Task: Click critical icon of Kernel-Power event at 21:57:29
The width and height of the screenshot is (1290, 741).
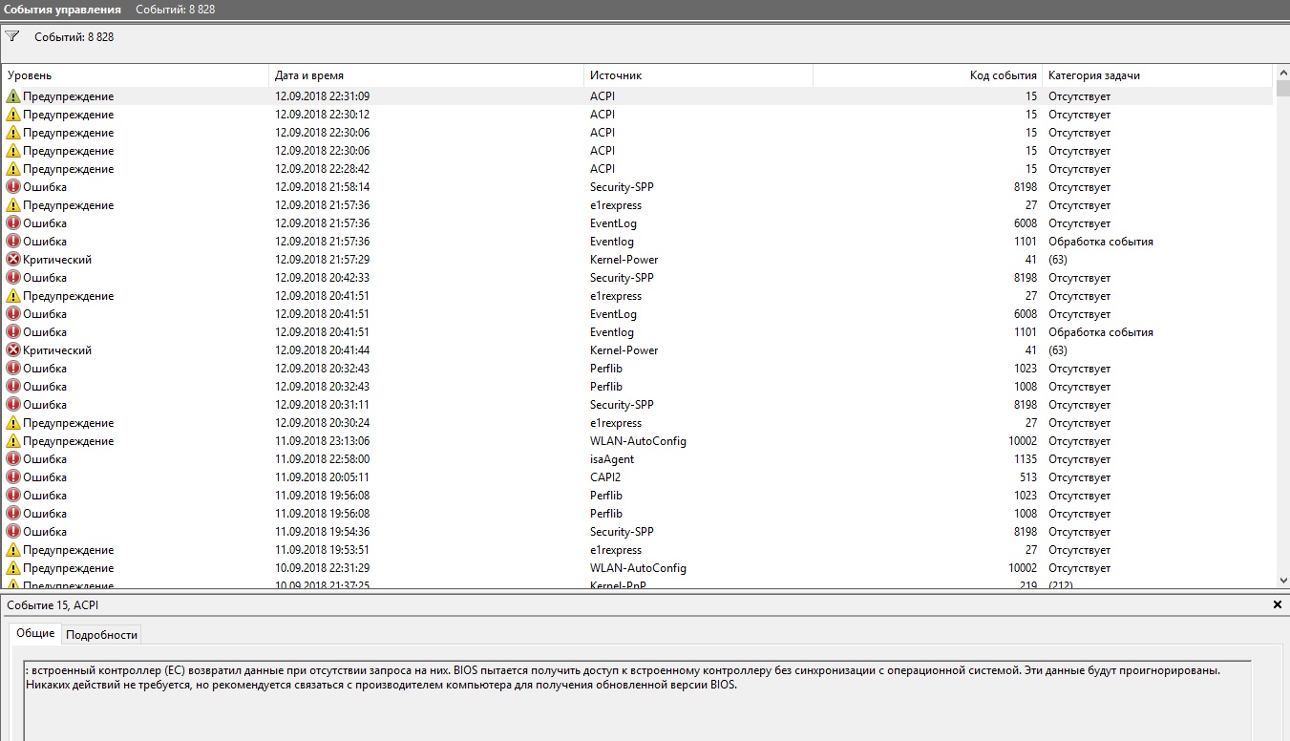Action: [x=13, y=260]
